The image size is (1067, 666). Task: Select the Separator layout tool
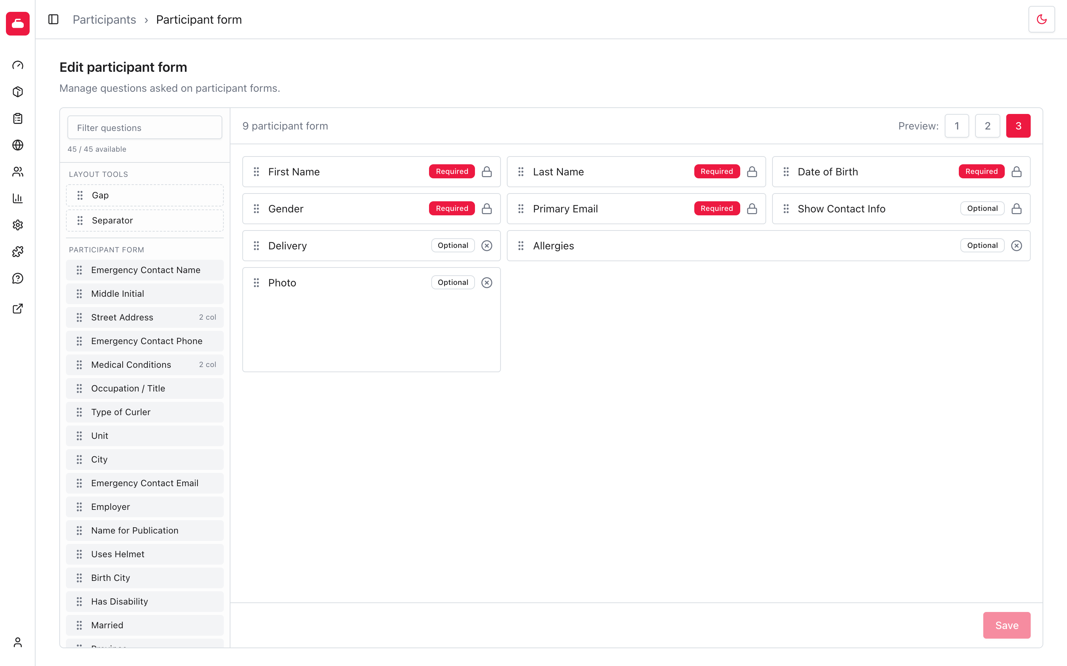[144, 220]
